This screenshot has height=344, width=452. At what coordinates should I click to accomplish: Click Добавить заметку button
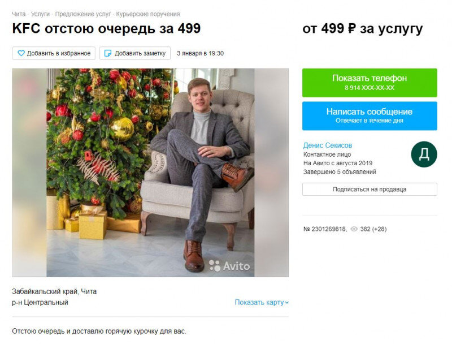click(x=135, y=53)
